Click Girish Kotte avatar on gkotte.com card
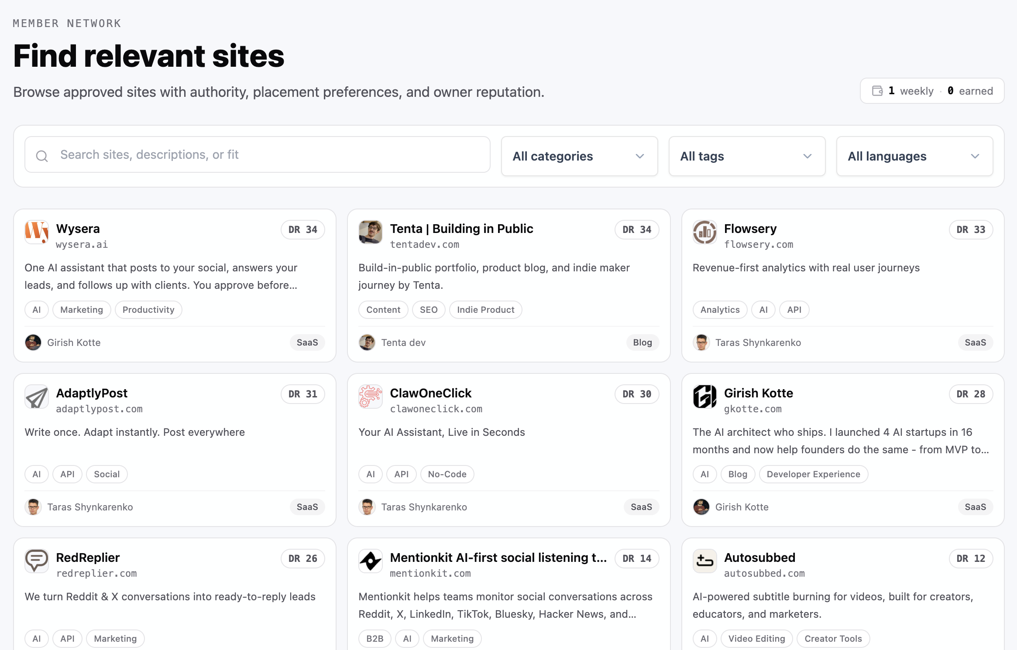 coord(701,507)
